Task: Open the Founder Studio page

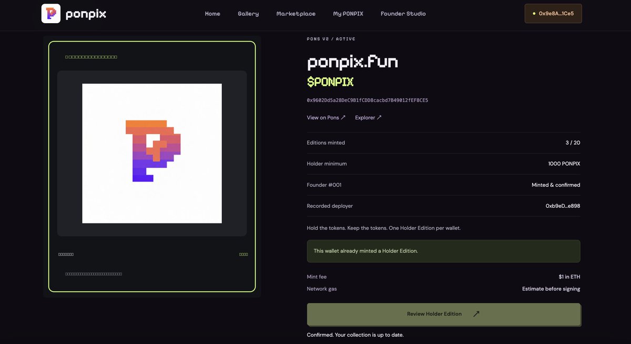Action: tap(403, 14)
